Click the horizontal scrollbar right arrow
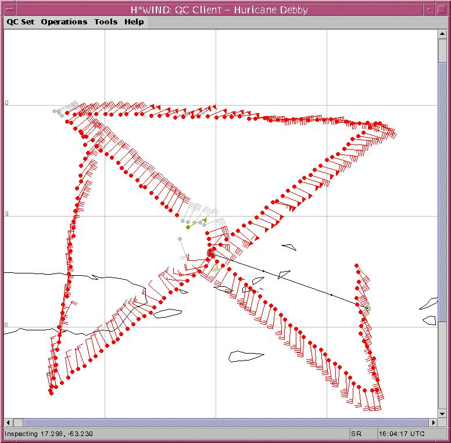 pos(433,422)
